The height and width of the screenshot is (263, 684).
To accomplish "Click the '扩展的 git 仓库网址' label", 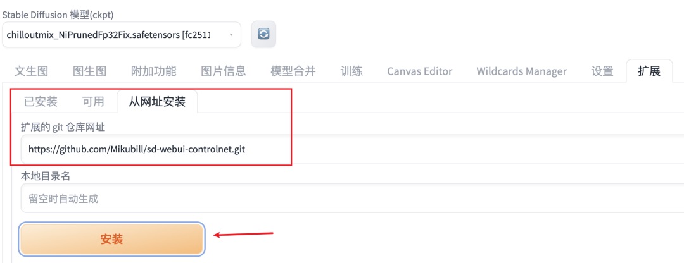I will point(63,127).
